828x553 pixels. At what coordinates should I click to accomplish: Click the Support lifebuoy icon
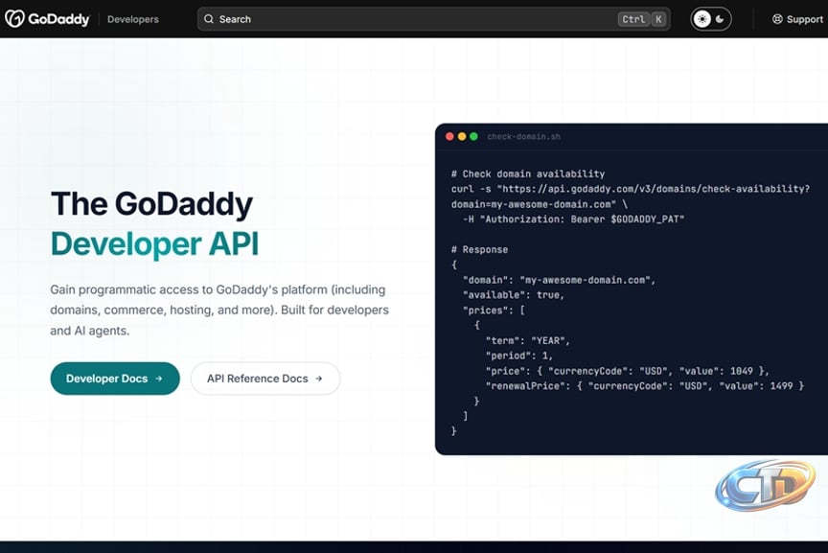coord(777,19)
